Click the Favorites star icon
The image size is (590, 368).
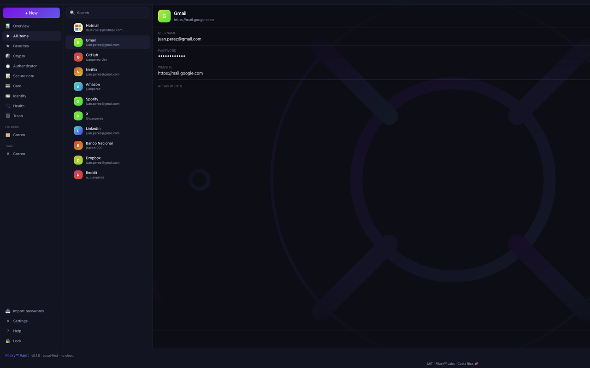[8, 46]
